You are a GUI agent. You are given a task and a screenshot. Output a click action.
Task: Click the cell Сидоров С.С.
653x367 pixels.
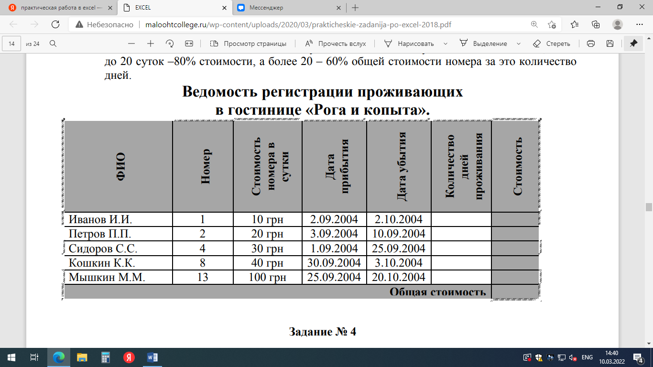pos(118,248)
